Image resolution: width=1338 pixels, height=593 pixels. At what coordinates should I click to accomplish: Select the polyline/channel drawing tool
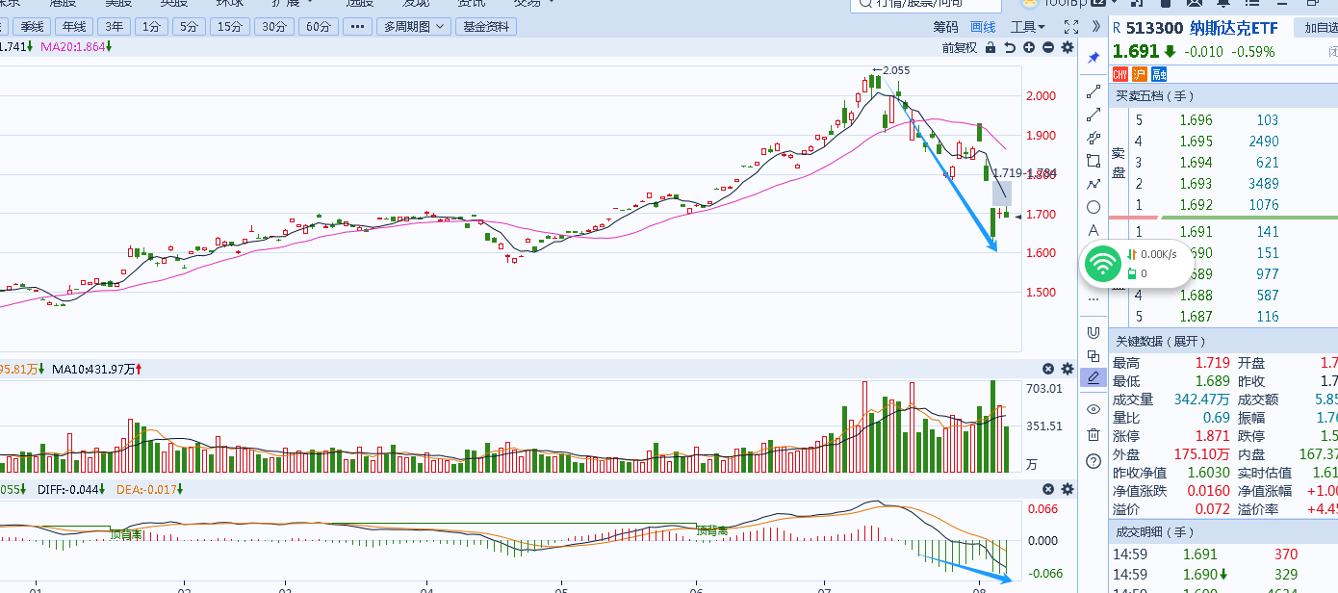[x=1094, y=138]
